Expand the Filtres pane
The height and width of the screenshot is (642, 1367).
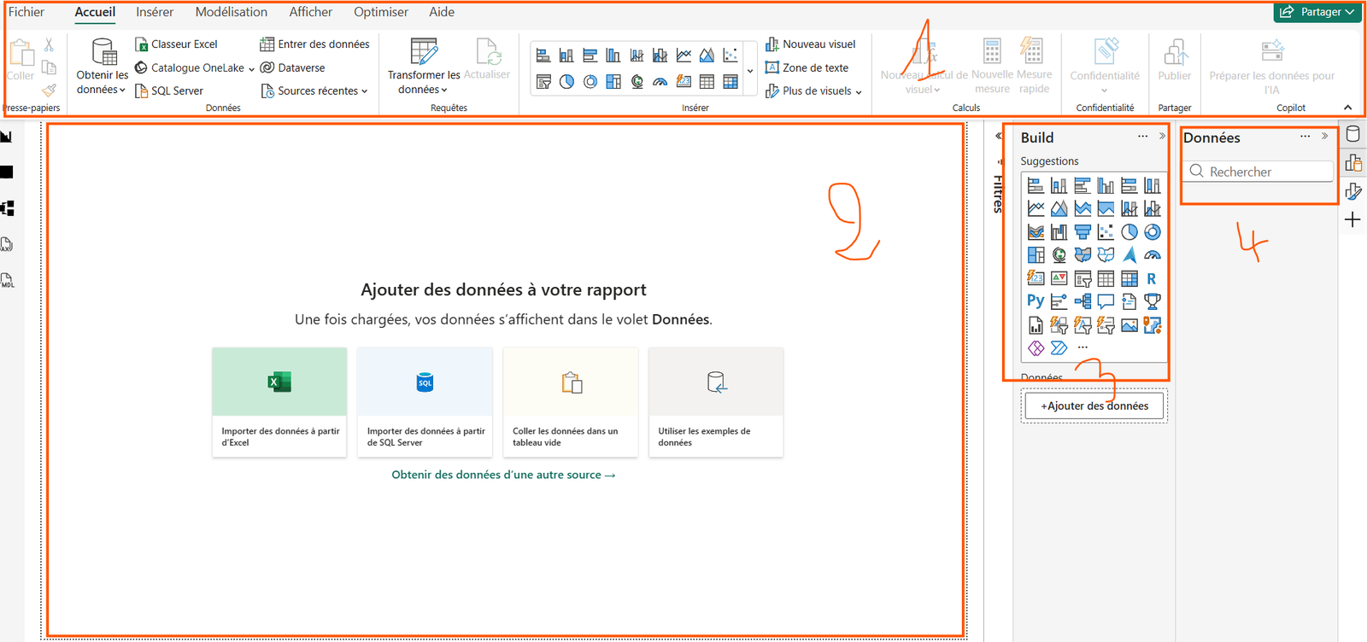[999, 136]
